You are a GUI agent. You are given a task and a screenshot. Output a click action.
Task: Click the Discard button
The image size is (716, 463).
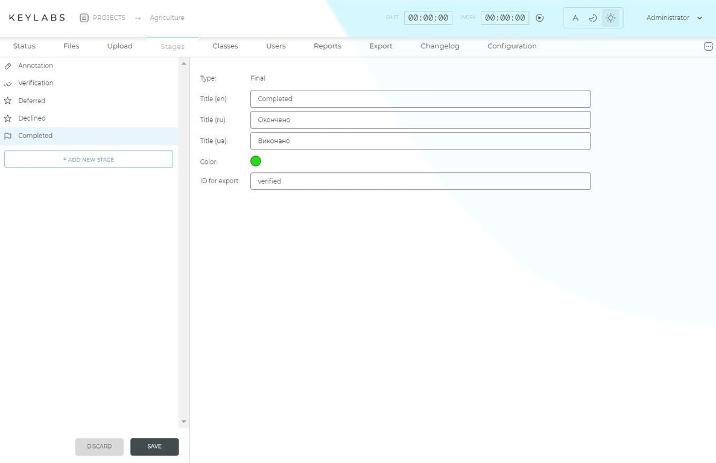click(99, 447)
